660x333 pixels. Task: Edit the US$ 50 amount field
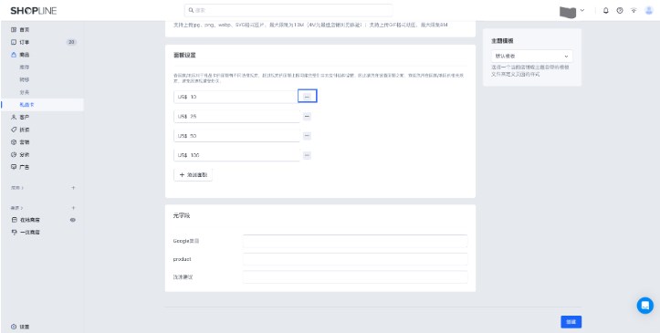pyautogui.click(x=236, y=136)
